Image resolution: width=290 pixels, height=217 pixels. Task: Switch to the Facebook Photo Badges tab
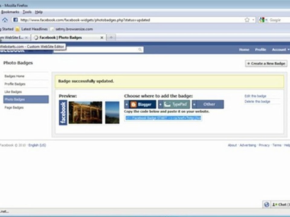(69, 37)
